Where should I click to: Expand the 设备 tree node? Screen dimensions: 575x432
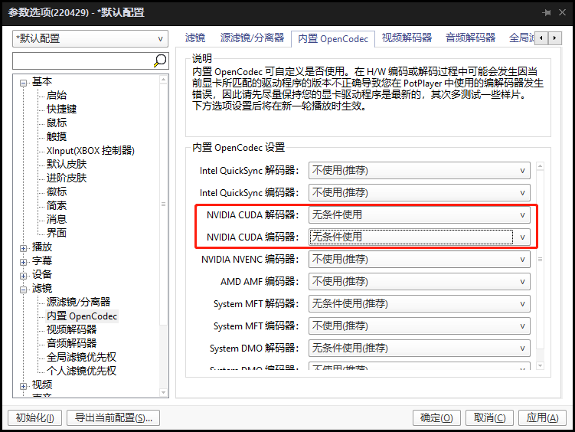click(x=23, y=276)
